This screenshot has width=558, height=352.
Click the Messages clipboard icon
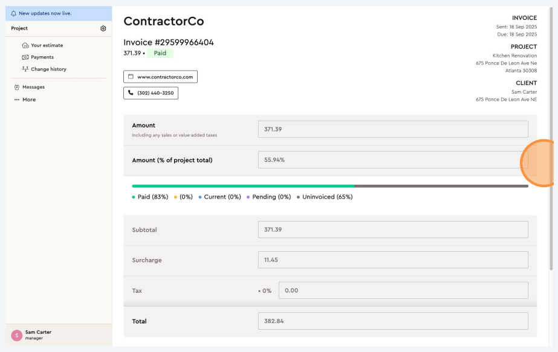coord(17,87)
